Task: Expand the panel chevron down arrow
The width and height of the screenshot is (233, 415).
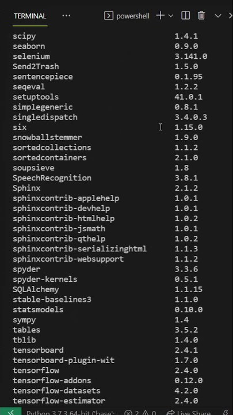Action: click(218, 16)
